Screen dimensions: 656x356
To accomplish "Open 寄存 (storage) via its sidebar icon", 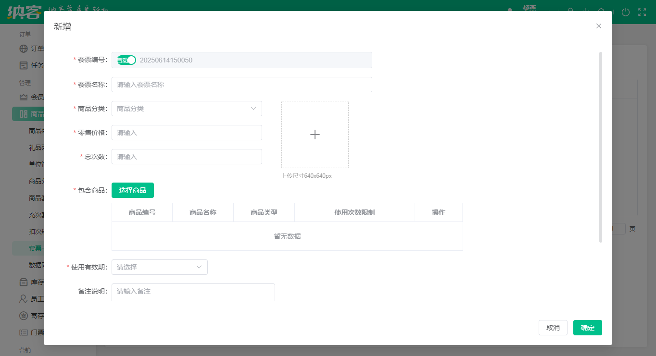I will pyautogui.click(x=23, y=315).
